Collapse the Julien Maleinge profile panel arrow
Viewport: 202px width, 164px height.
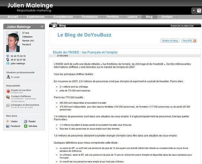coord(42,27)
